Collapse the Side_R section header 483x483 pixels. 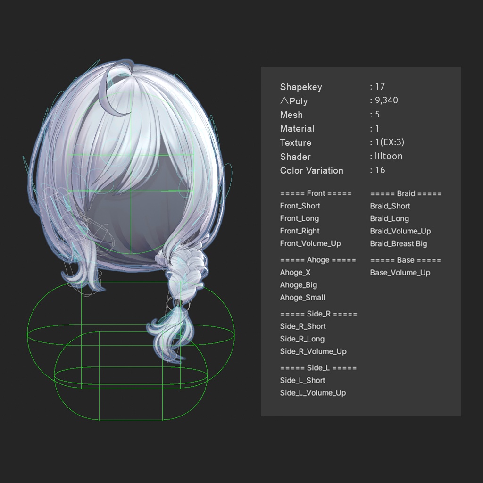tap(318, 313)
